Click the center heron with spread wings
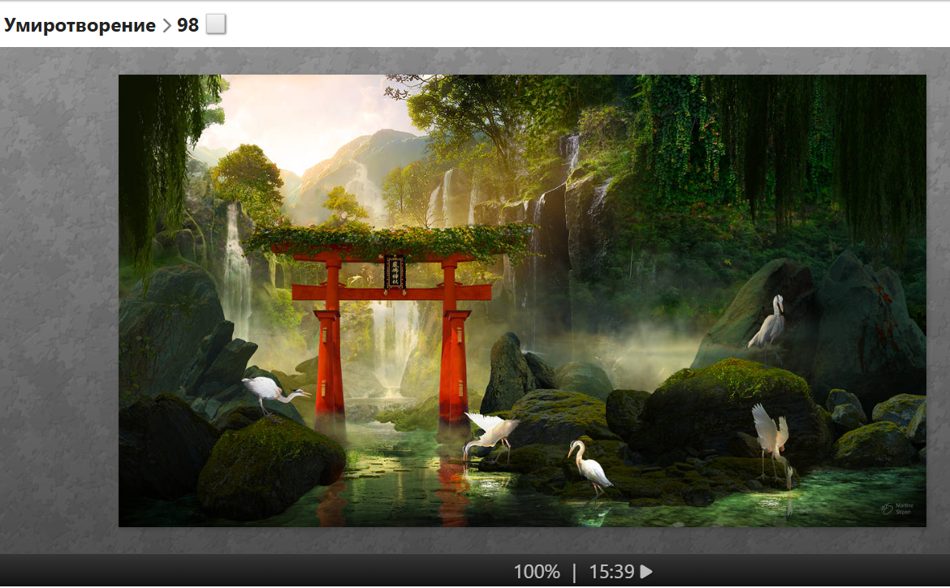 491,431
